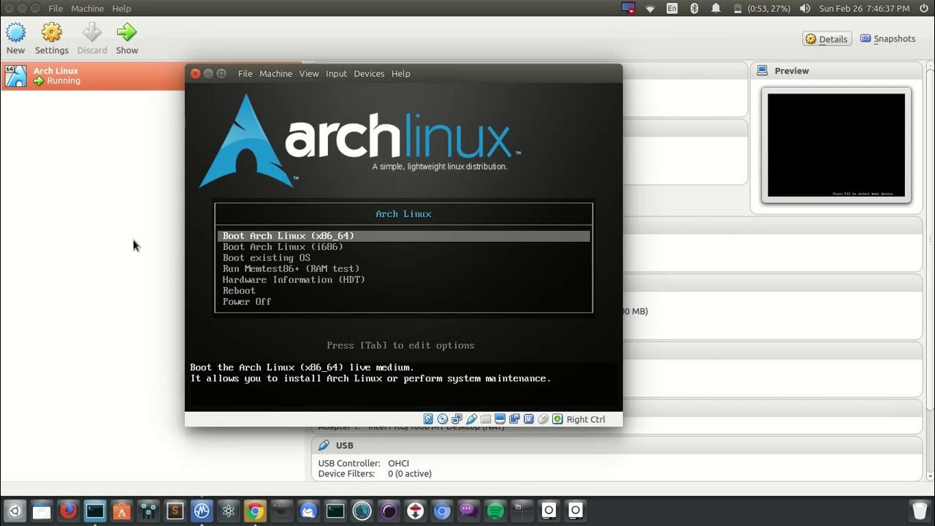Open the View menu in the VM window
The height and width of the screenshot is (526, 935).
point(309,73)
